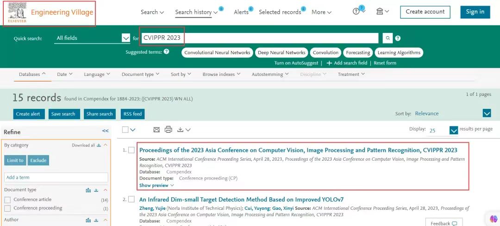Screen dimensions: 500x226
Task: Click the Search history count badge
Action: pyautogui.click(x=221, y=9)
